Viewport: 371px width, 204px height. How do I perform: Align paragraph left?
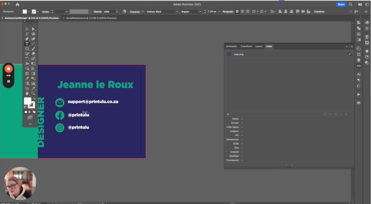coord(237,11)
